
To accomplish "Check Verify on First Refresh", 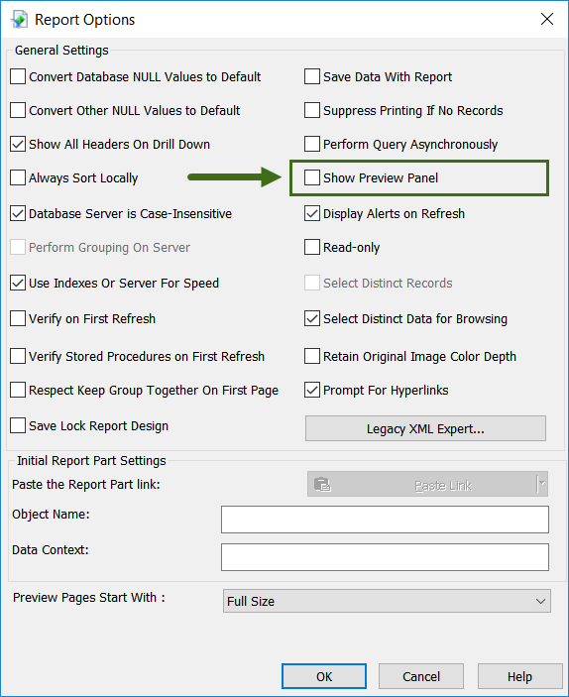I will [18, 318].
